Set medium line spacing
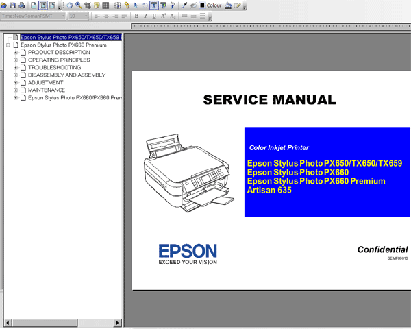Screen dimensions: 411x329 click(x=194, y=16)
